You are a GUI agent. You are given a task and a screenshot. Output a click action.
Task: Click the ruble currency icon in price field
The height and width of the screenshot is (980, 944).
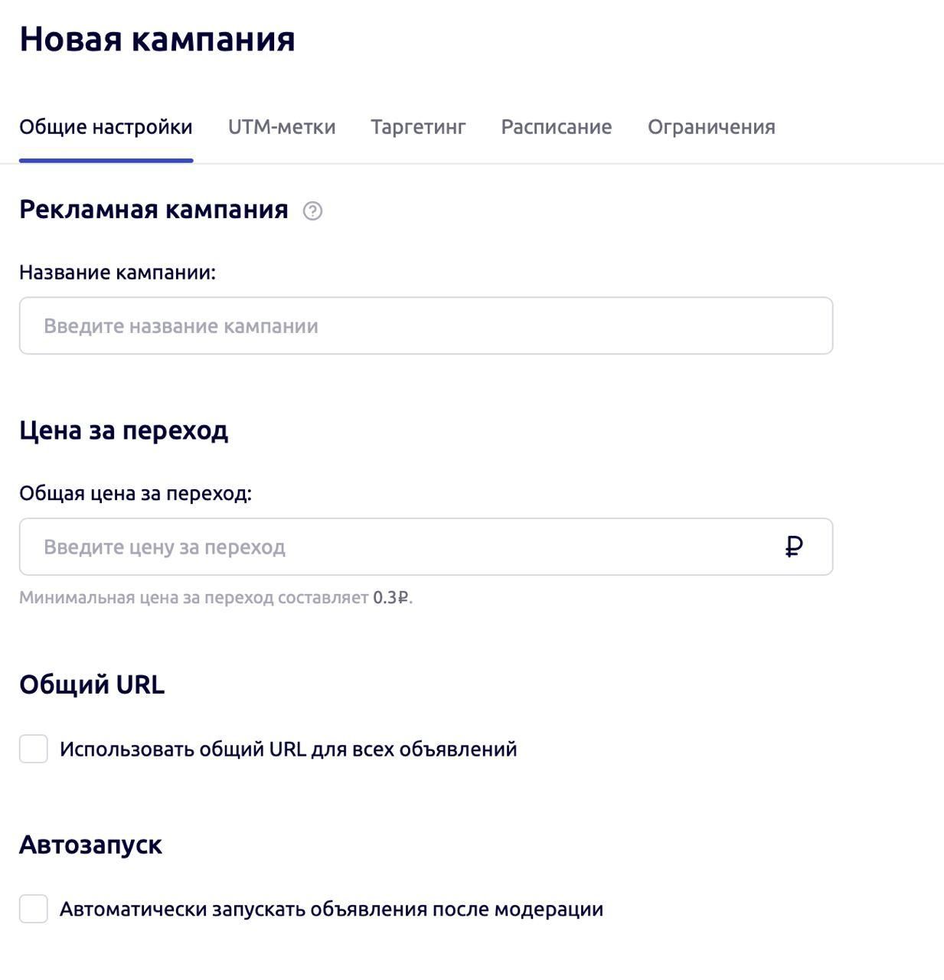(794, 547)
